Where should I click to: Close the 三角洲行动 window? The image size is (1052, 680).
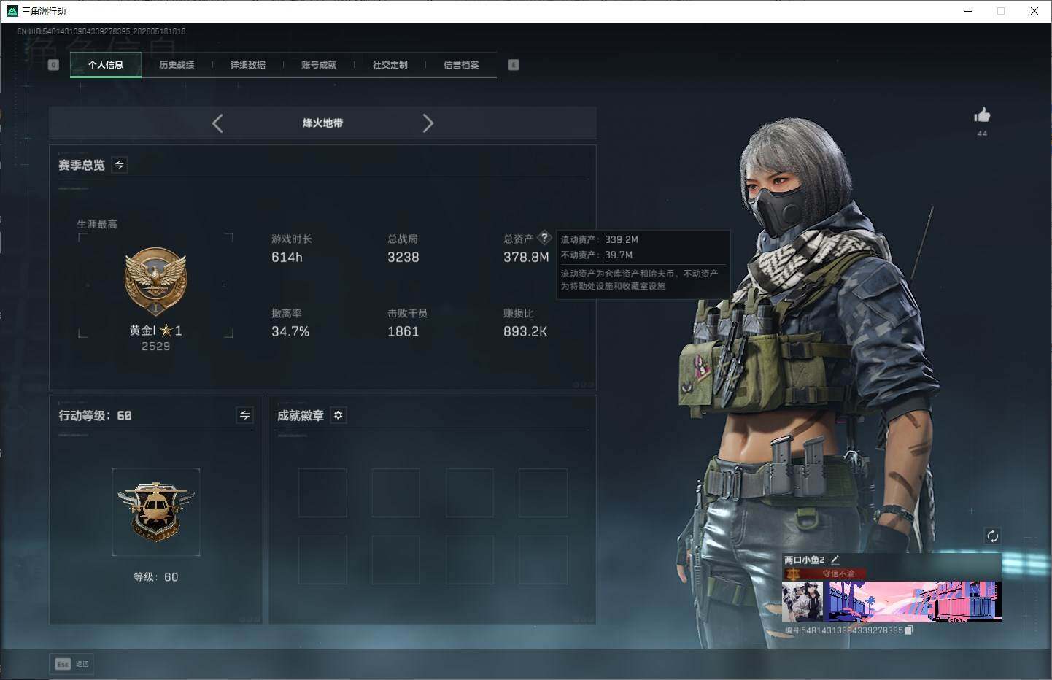coord(1034,11)
